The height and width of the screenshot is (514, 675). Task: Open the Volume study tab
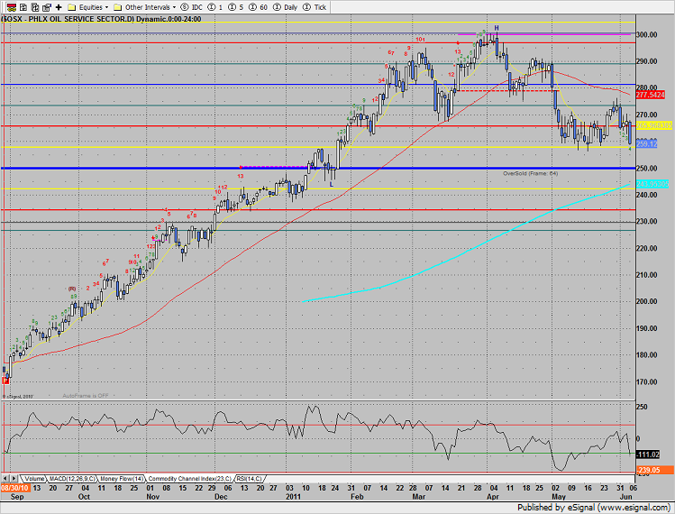(x=34, y=479)
